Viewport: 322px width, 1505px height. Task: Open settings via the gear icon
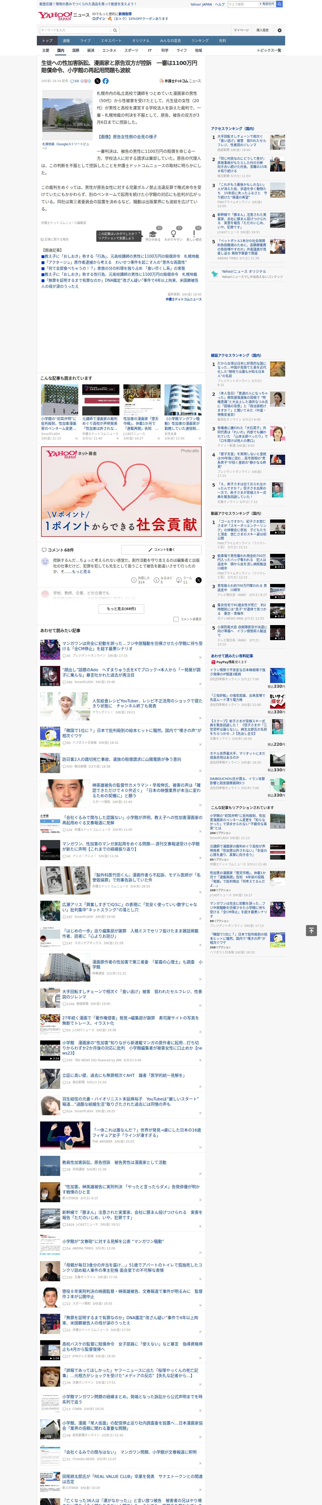(279, 30)
